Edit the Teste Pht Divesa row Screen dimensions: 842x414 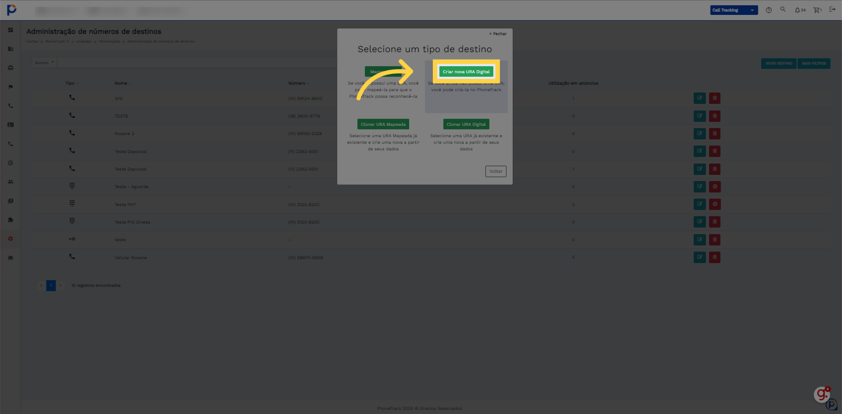tap(699, 222)
